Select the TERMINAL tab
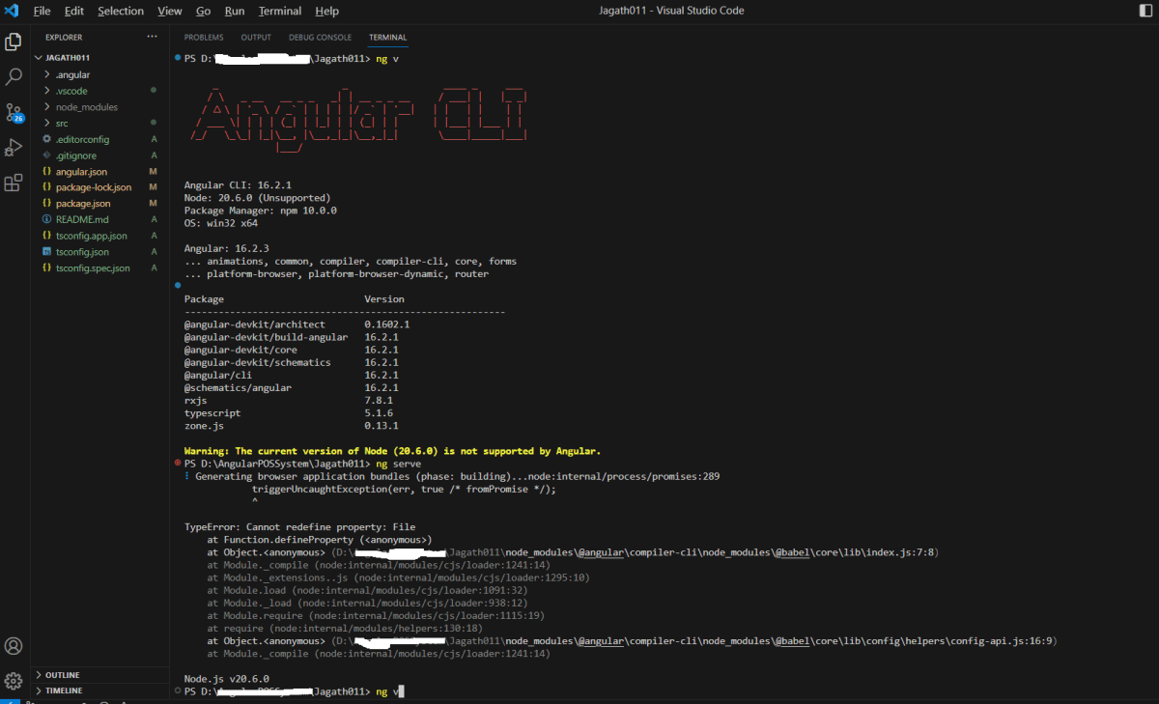The image size is (1159, 704). 387,38
